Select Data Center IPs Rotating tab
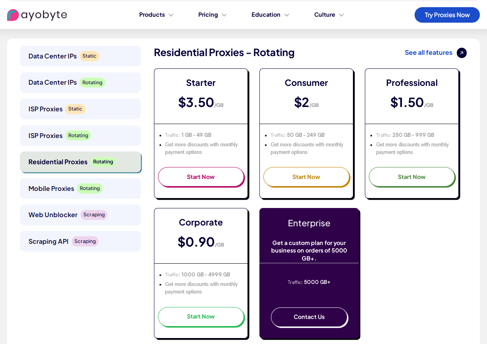Viewport: 487px width, 344px height. click(x=80, y=83)
